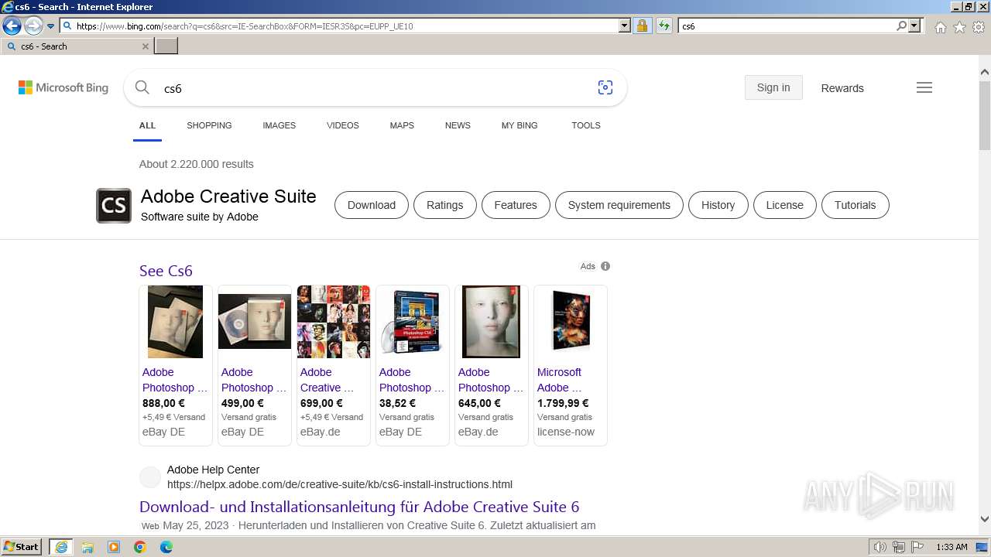Switch to the SHOPPING tab

pyautogui.click(x=209, y=125)
